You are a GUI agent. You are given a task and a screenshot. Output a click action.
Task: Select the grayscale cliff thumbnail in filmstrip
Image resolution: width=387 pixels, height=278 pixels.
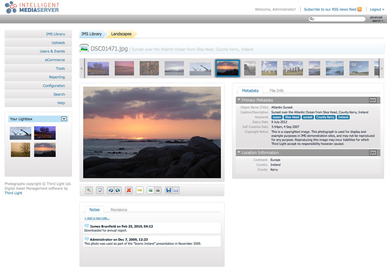(x=250, y=68)
